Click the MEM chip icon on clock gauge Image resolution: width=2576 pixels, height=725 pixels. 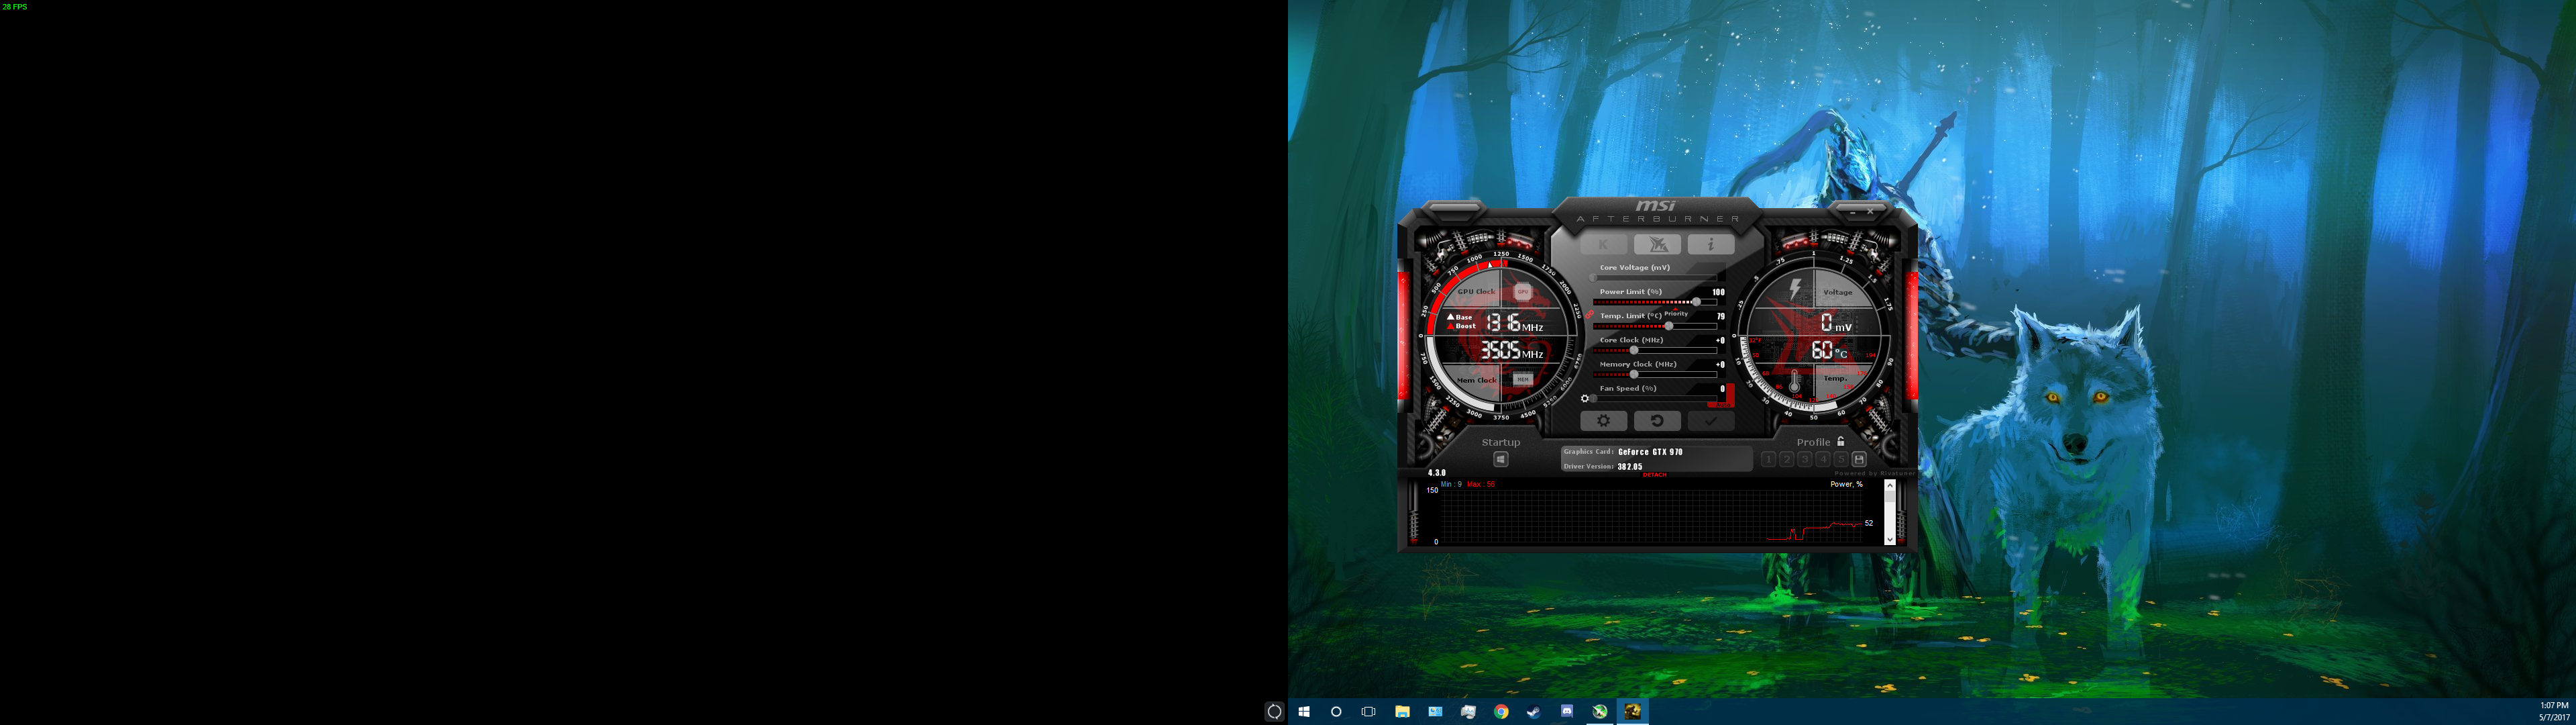(x=1522, y=379)
